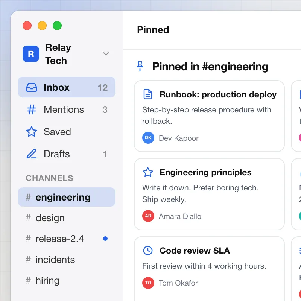This screenshot has width=301, height=301.
Task: Click the Mentions hash icon
Action: [32, 109]
